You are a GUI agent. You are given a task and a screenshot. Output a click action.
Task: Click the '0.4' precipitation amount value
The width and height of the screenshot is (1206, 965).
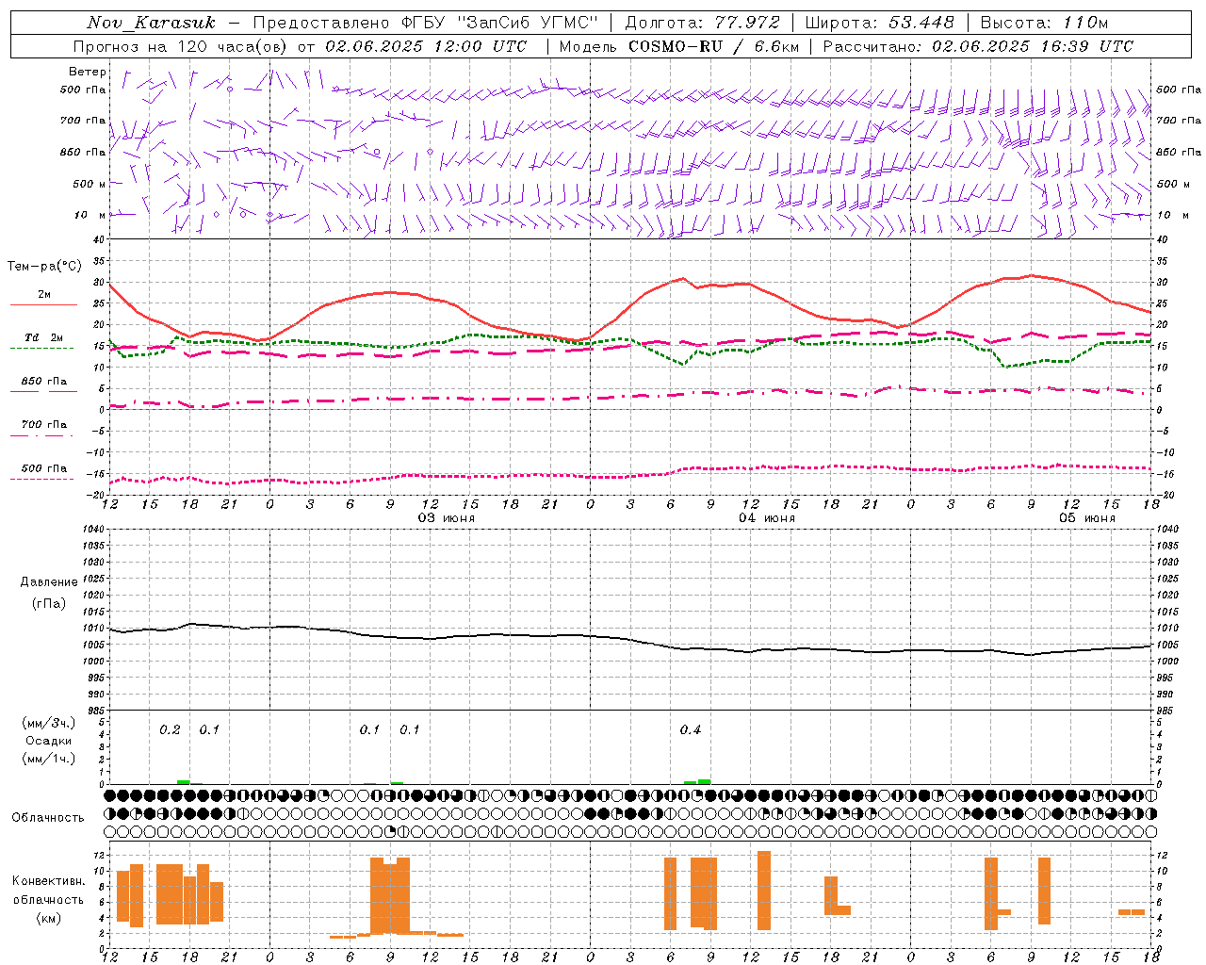pyautogui.click(x=691, y=730)
